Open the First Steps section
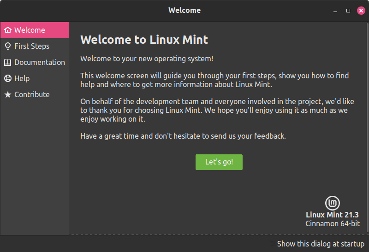 [35, 47]
